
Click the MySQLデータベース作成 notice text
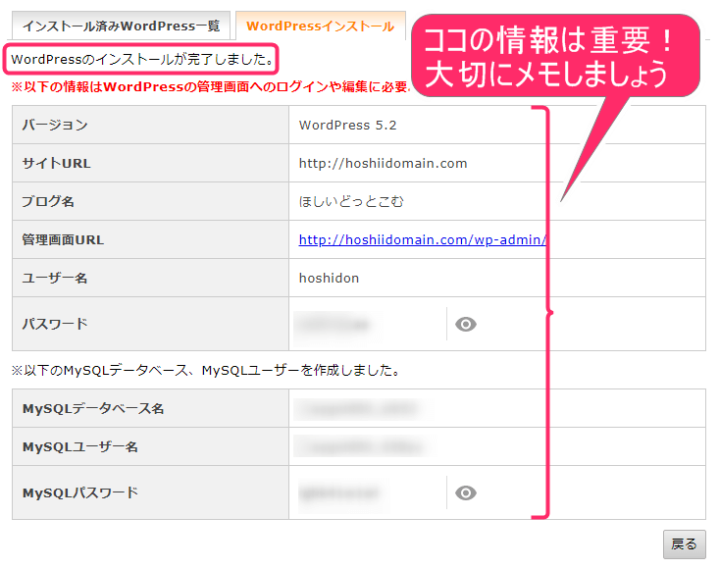(x=205, y=370)
